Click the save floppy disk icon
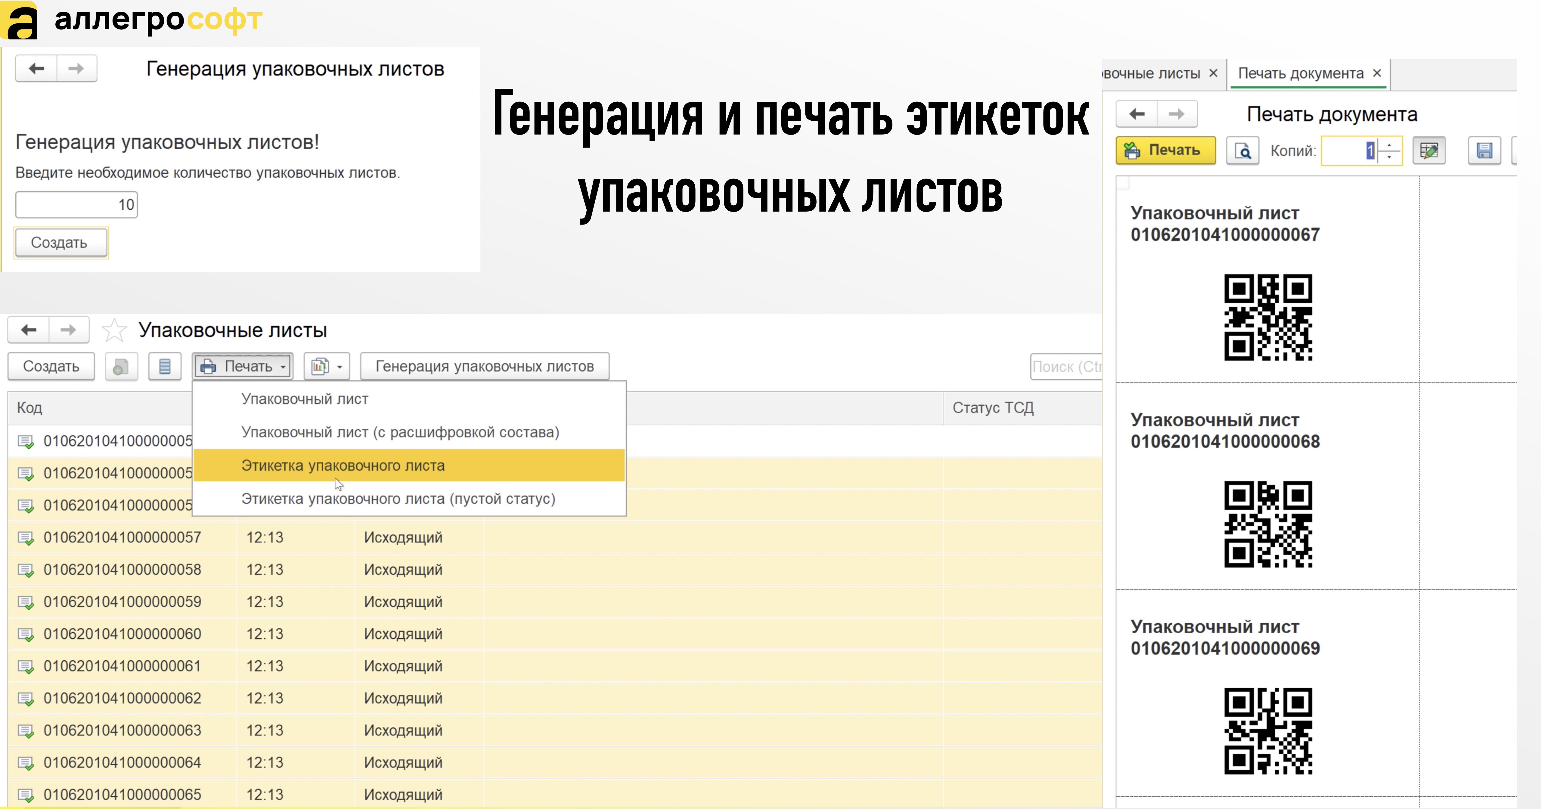Viewport: 1541px width, 809px height. (x=1484, y=150)
